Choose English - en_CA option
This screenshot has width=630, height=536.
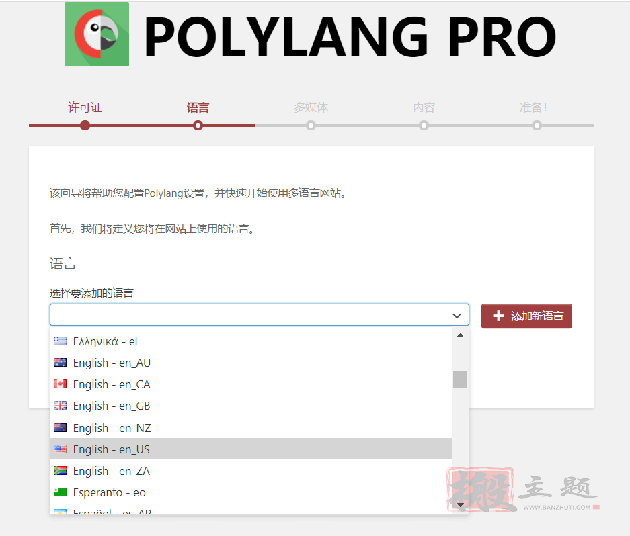tap(251, 385)
